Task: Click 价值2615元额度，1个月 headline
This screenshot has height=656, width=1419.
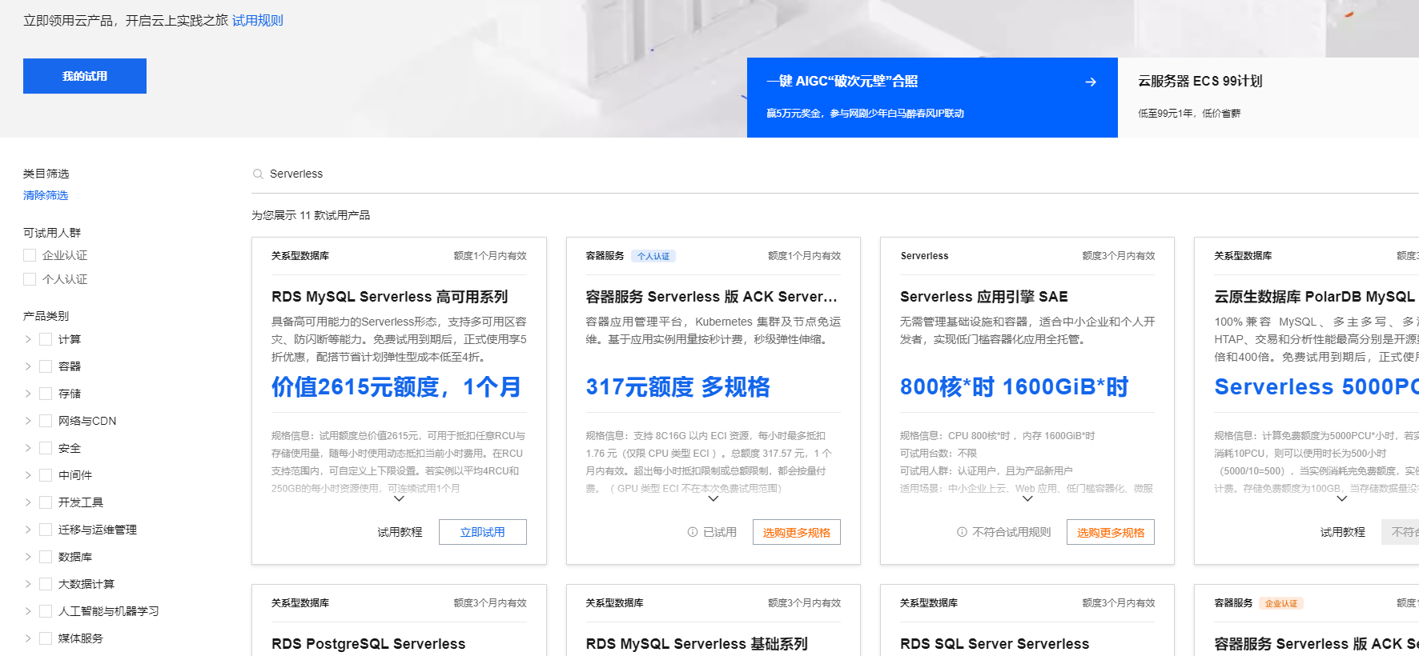Action: coord(396,387)
